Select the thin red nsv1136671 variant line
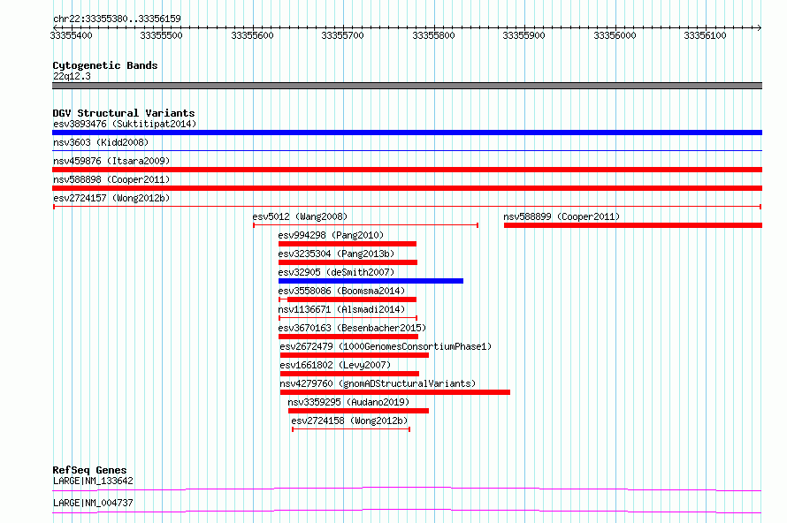 (348, 318)
